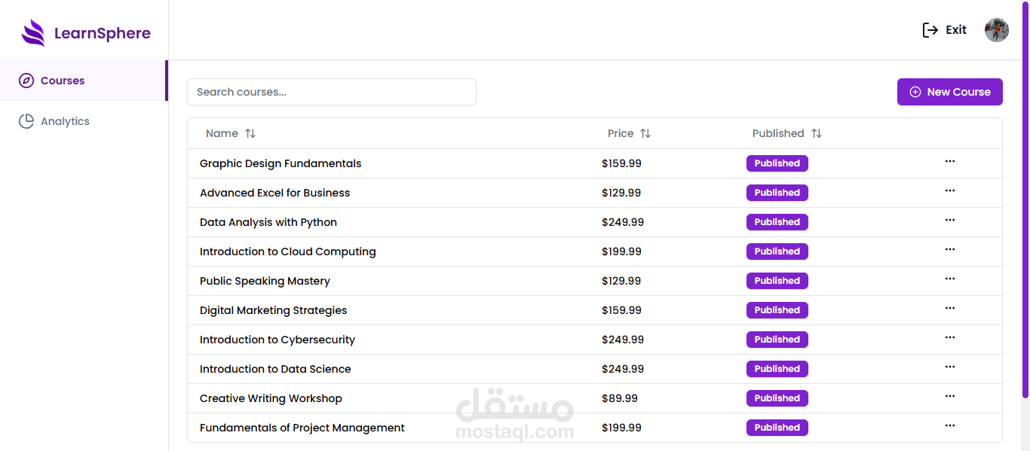Open the user profile avatar
This screenshot has width=1030, height=451.
pos(996,30)
